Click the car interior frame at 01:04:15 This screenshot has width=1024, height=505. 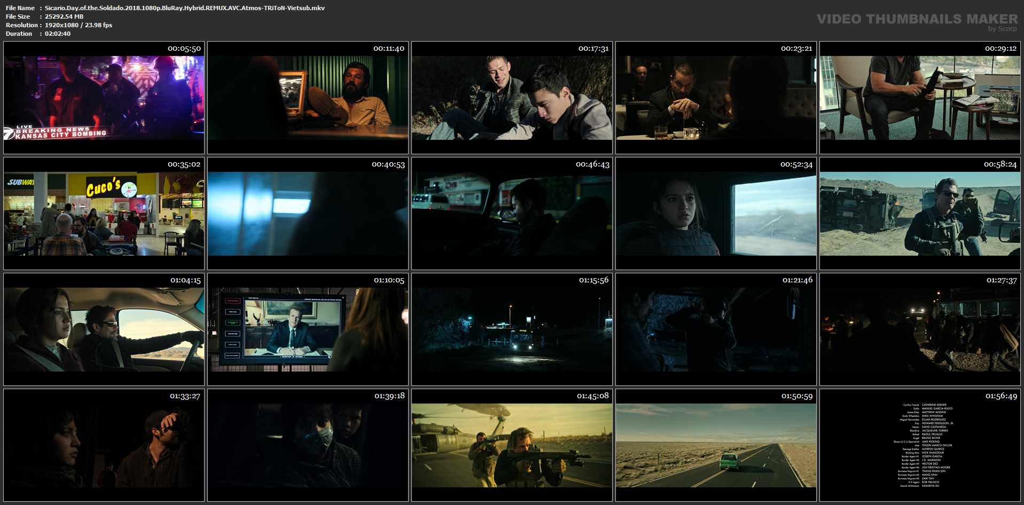(104, 329)
